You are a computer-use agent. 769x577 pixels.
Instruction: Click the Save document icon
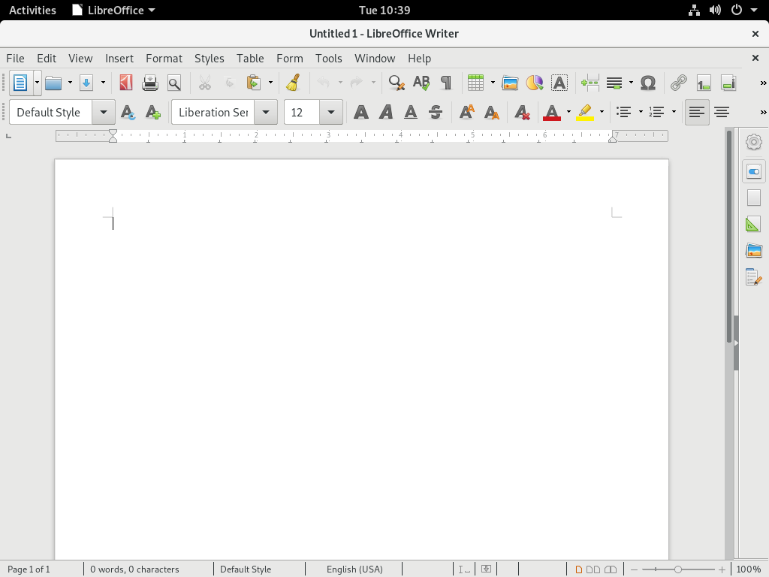tap(86, 83)
